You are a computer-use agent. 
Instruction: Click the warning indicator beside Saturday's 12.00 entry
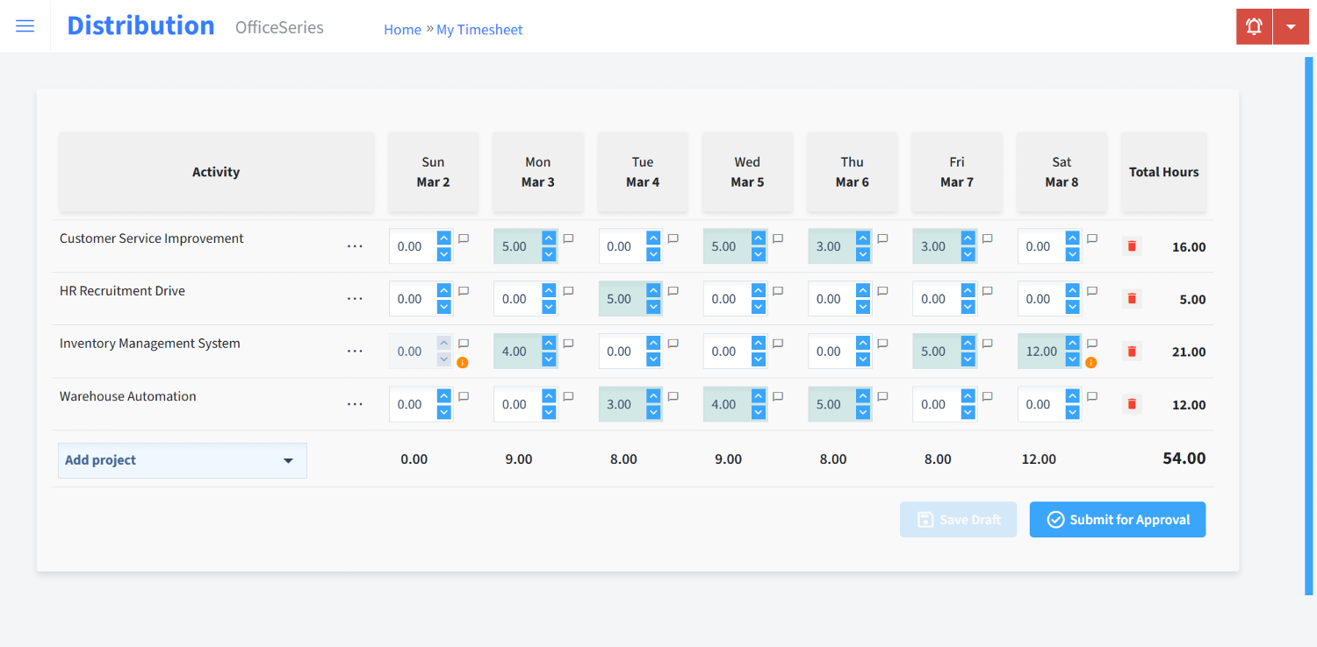[x=1091, y=362]
